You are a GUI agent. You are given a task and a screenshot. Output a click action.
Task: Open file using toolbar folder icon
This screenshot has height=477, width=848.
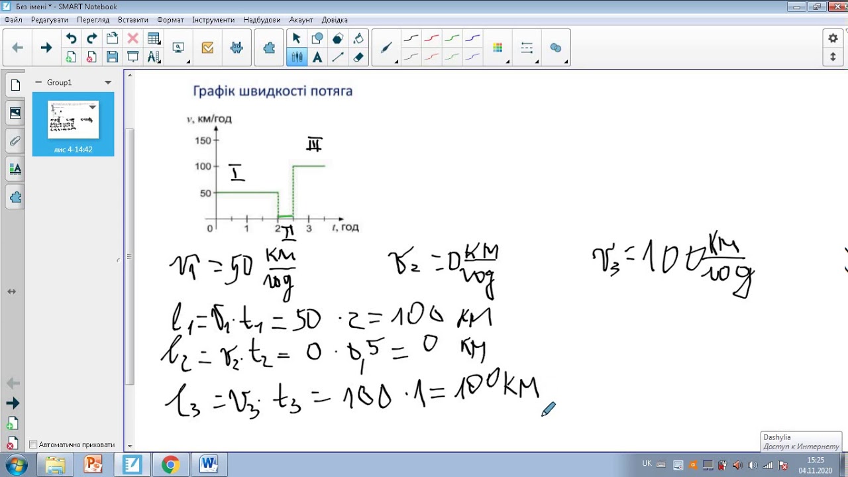[x=112, y=38]
